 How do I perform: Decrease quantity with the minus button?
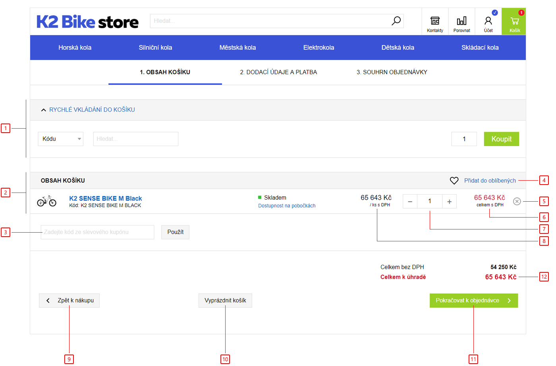[410, 202]
